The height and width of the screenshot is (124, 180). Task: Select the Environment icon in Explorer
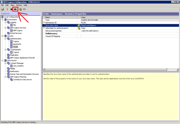[x=5, y=20]
